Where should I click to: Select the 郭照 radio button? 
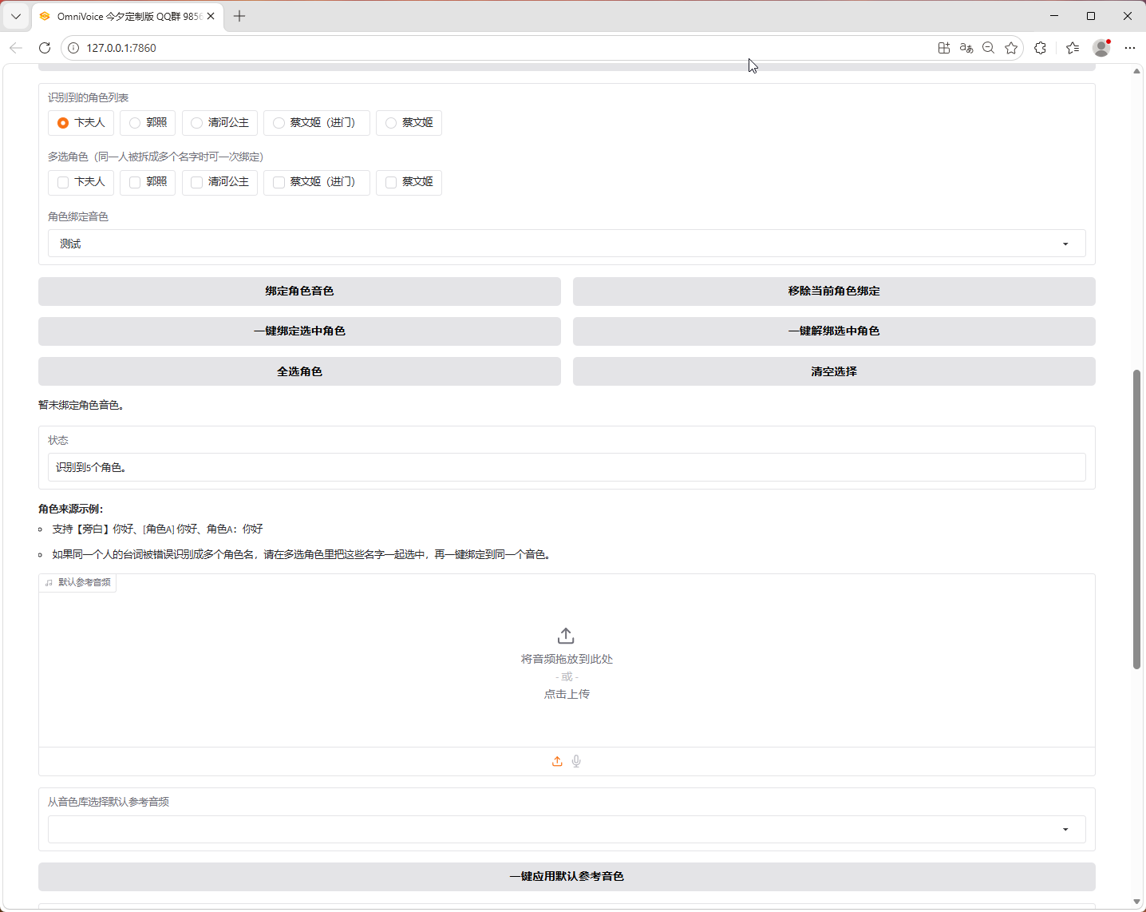tap(135, 123)
